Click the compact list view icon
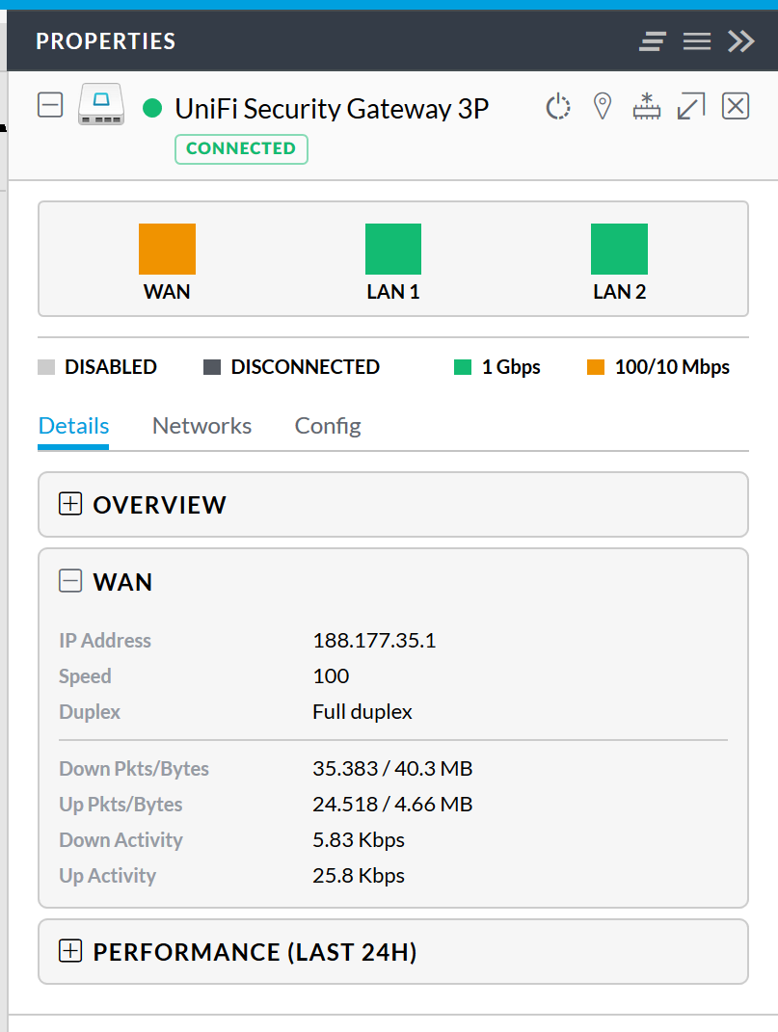The width and height of the screenshot is (778, 1032). (x=653, y=41)
